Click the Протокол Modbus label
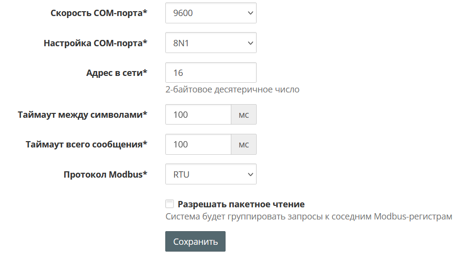Viewport: 455px width, 255px height. tap(105, 174)
